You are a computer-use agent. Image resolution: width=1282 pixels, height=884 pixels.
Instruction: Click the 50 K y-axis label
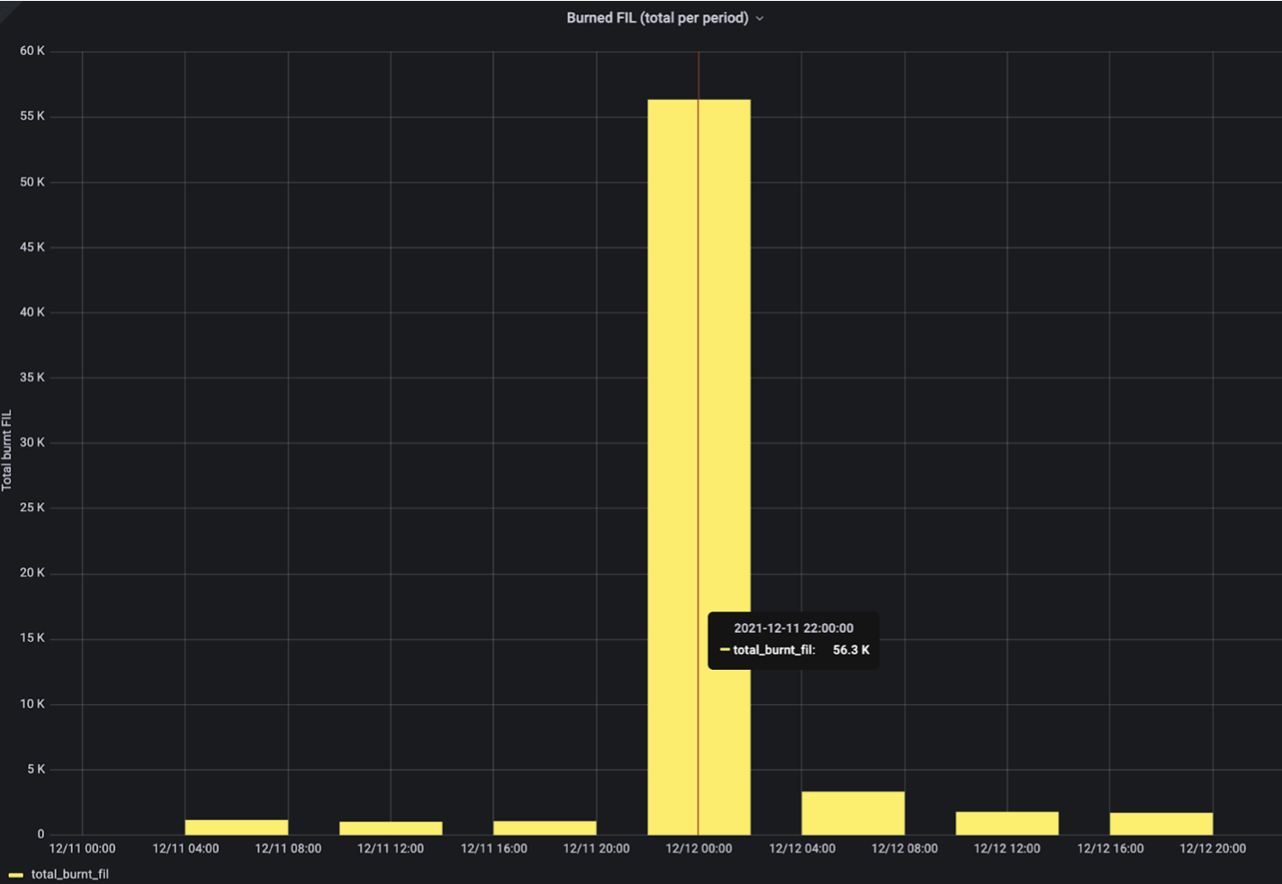[32, 182]
